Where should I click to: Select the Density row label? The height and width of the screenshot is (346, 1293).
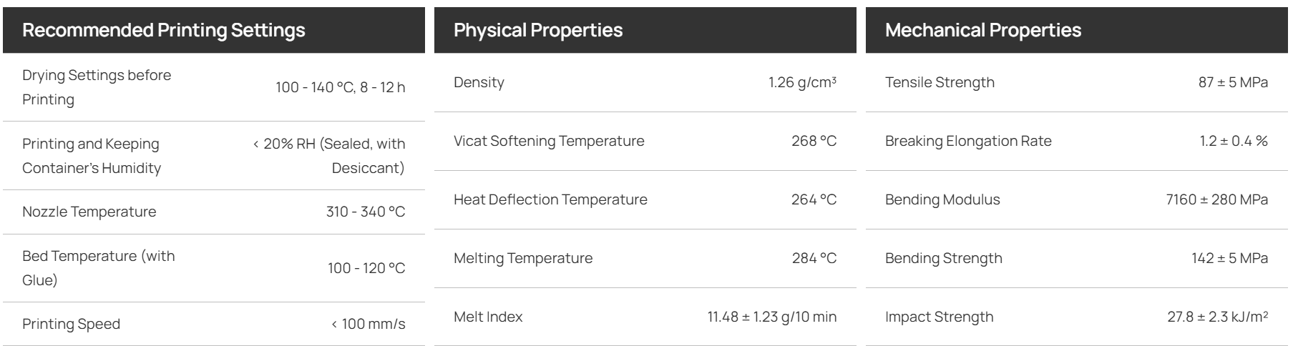[x=479, y=82]
